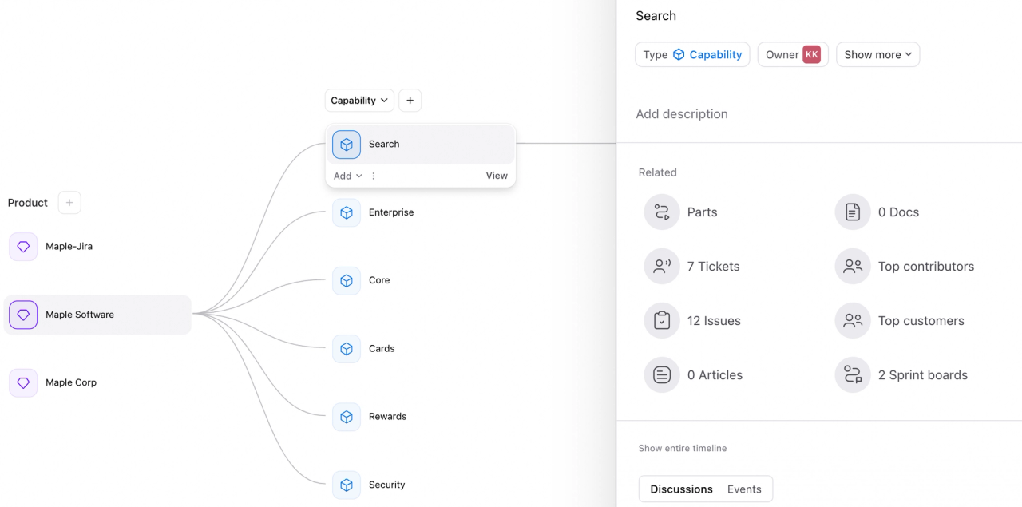Expand the Add dropdown under Search

pyautogui.click(x=347, y=175)
